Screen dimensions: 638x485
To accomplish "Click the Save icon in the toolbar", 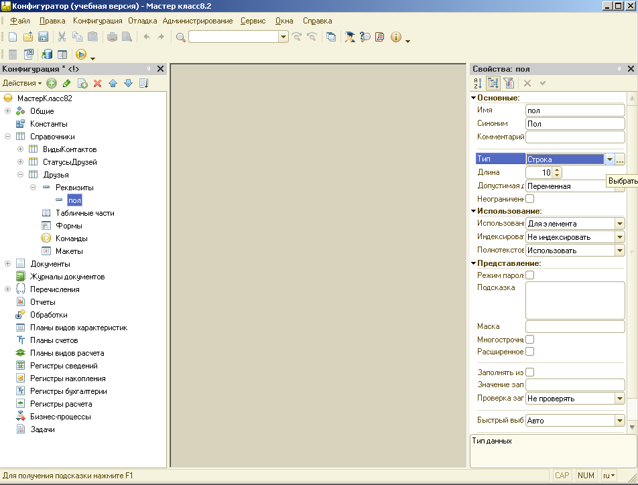I will click(x=44, y=37).
